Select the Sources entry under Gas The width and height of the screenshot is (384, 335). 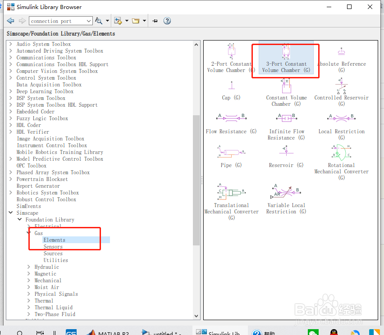(53, 254)
